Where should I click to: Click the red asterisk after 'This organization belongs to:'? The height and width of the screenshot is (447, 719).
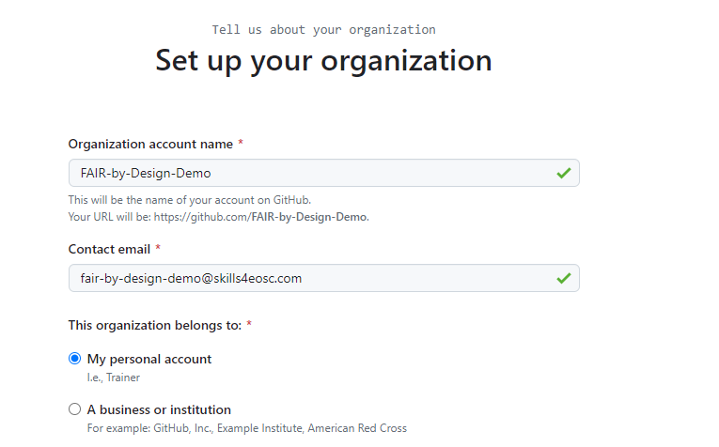click(x=250, y=325)
